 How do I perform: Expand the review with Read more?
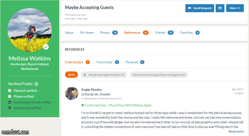(236, 131)
